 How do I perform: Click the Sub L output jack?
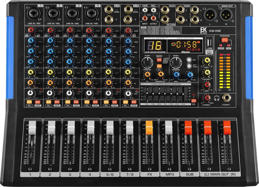point(180,9)
